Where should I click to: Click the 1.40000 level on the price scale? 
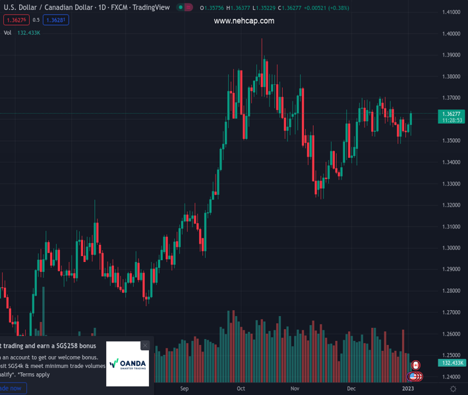tap(451, 34)
